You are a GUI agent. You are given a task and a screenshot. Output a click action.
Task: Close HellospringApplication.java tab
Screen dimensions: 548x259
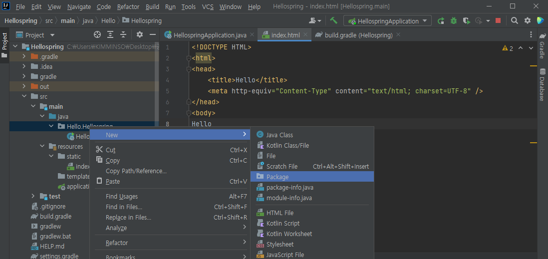point(253,34)
